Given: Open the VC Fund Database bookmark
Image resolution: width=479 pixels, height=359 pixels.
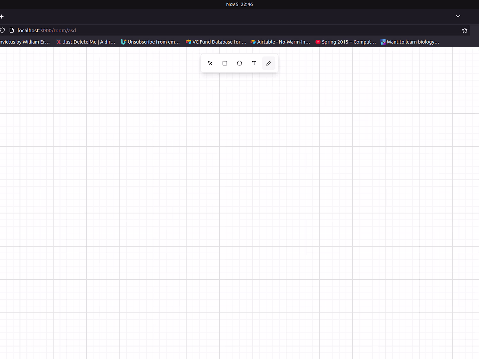Looking at the screenshot, I should point(216,42).
